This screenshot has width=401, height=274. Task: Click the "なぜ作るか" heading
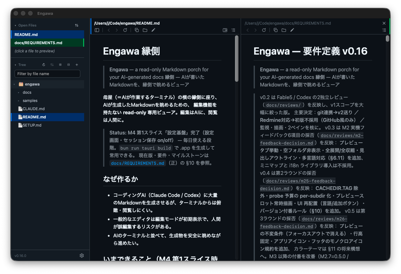click(x=120, y=179)
